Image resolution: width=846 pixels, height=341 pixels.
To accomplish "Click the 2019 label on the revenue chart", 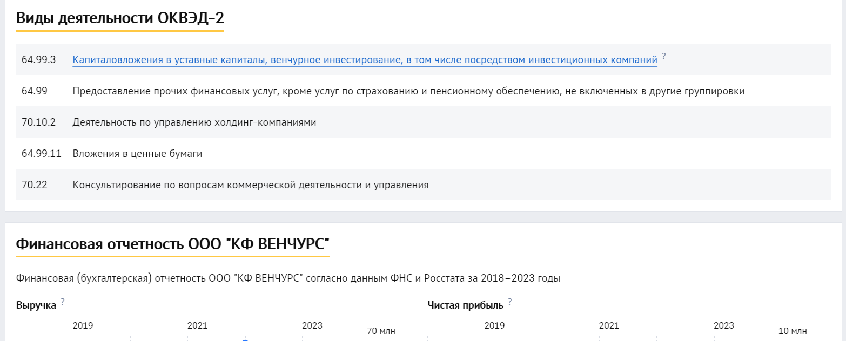I will pos(83,325).
